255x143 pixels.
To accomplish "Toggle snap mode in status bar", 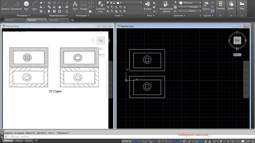I will [x=138, y=141].
